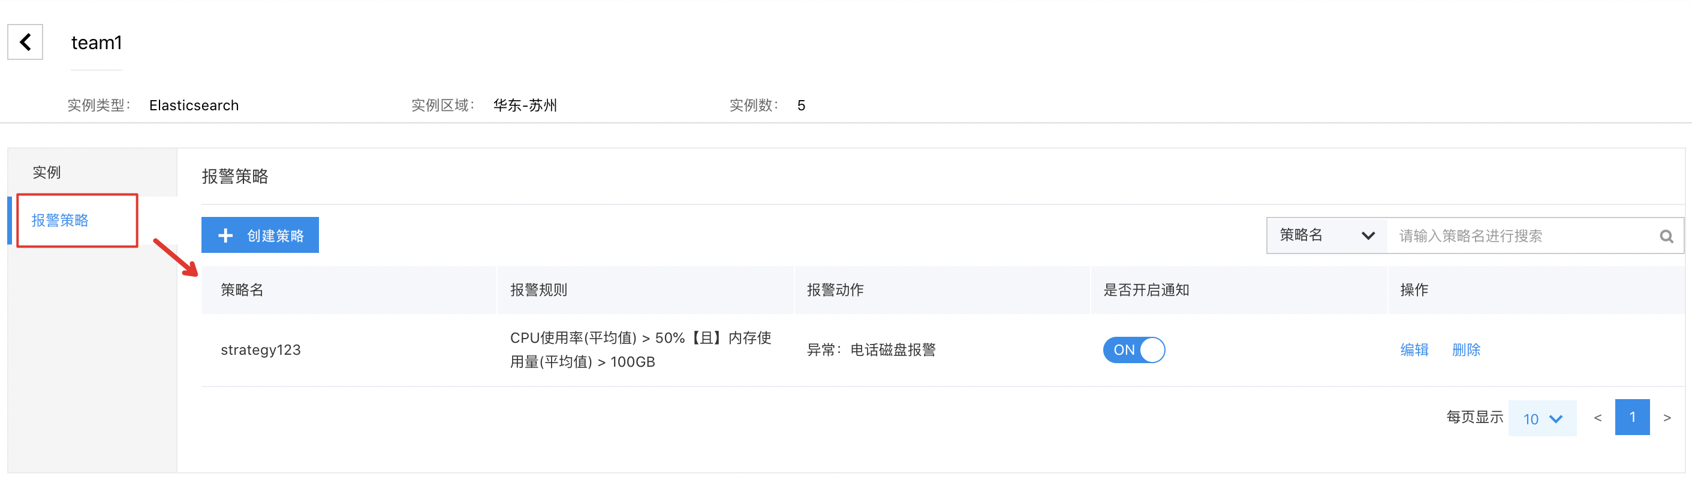Toggle the ON notification switch for strategy123
This screenshot has width=1692, height=495.
click(1134, 350)
